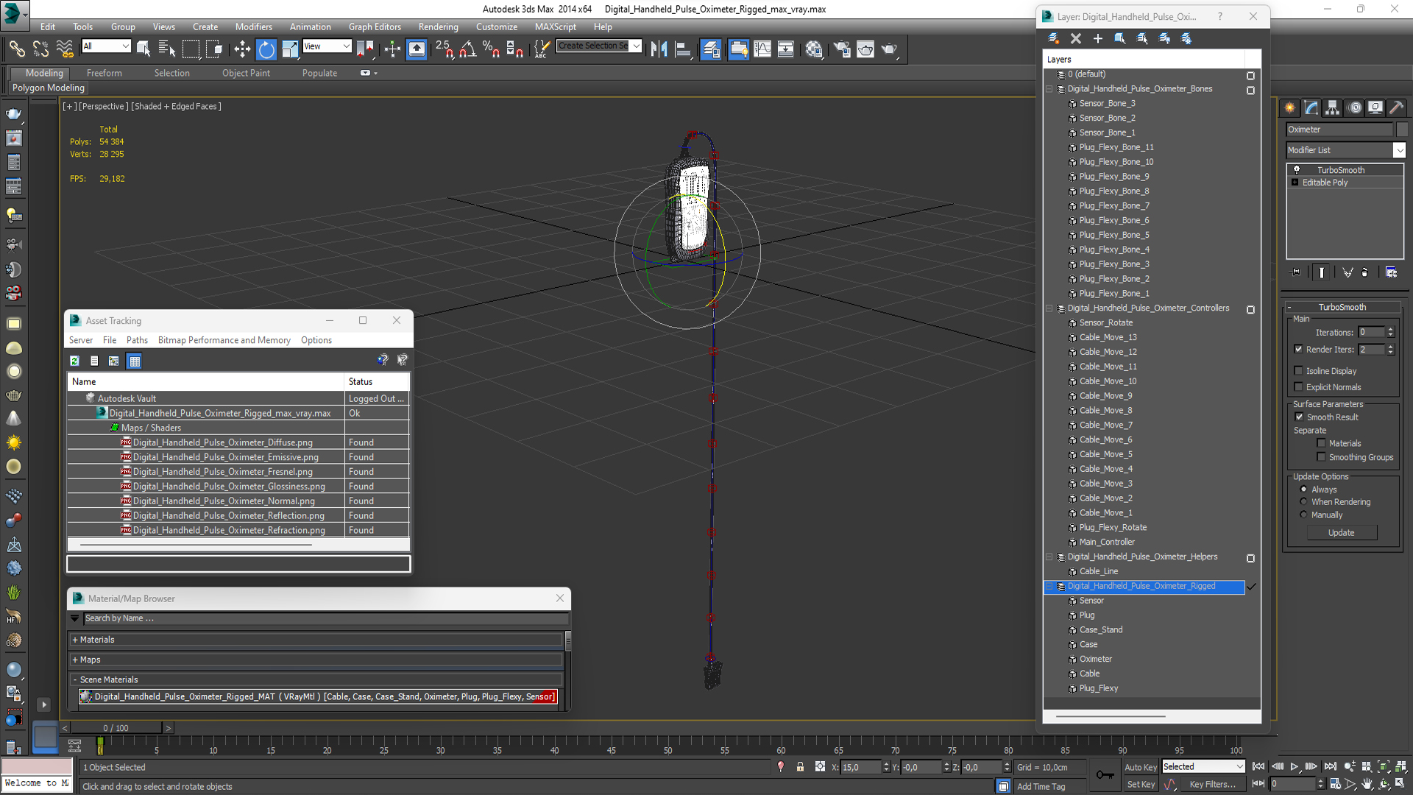Viewport: 1413px width, 795px height.
Task: Click the object color swatch beside Oximeter
Action: pyautogui.click(x=1401, y=130)
